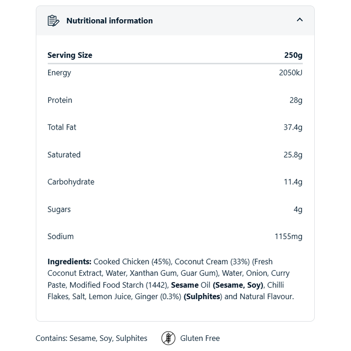Click the Serving Size label

(70, 55)
